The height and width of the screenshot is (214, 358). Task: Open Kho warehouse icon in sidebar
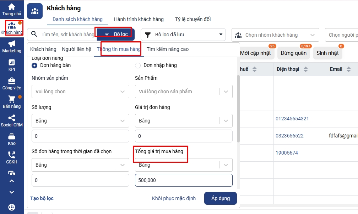[x=12, y=137]
